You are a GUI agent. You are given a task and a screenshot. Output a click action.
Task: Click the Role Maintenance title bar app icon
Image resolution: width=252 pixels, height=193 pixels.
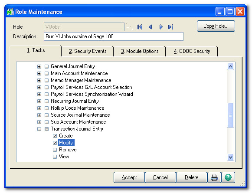click(x=10, y=12)
